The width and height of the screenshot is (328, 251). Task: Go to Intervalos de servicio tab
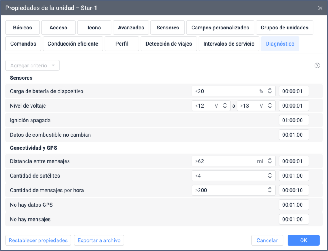point(229,44)
